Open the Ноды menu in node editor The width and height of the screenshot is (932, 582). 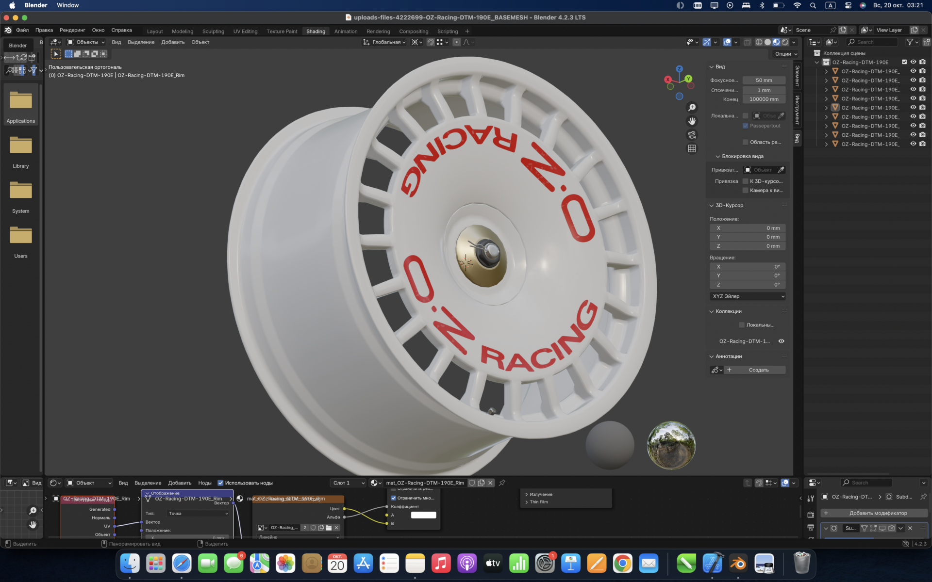coord(205,483)
